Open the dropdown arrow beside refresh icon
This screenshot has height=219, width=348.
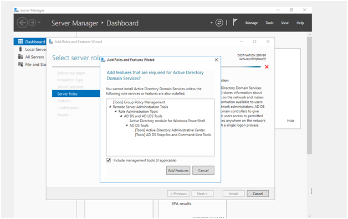pyautogui.click(x=212, y=23)
